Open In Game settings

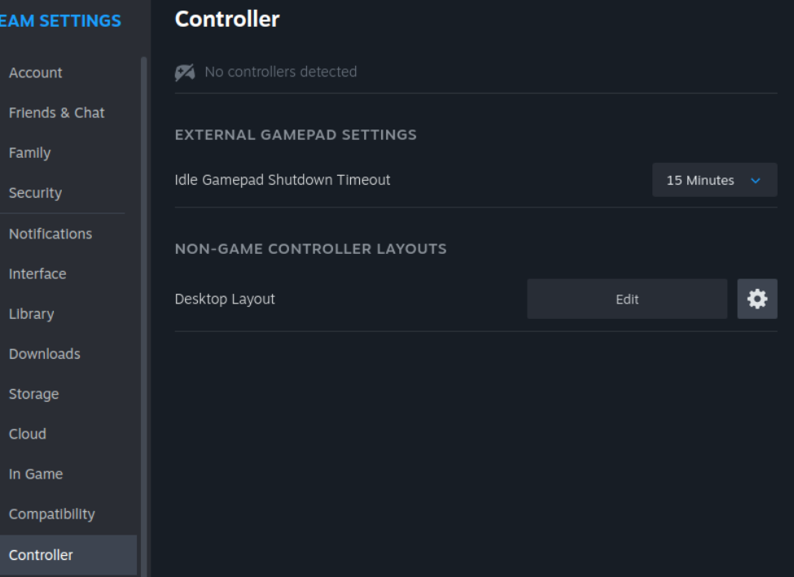tap(36, 474)
